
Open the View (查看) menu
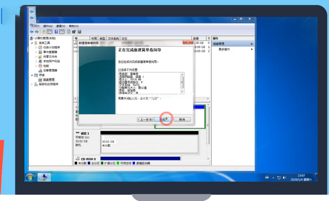click(61, 26)
